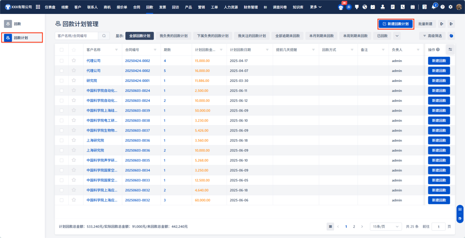Switch to 全部逾期未回款 tab
The height and width of the screenshot is (238, 465).
coord(287,36)
